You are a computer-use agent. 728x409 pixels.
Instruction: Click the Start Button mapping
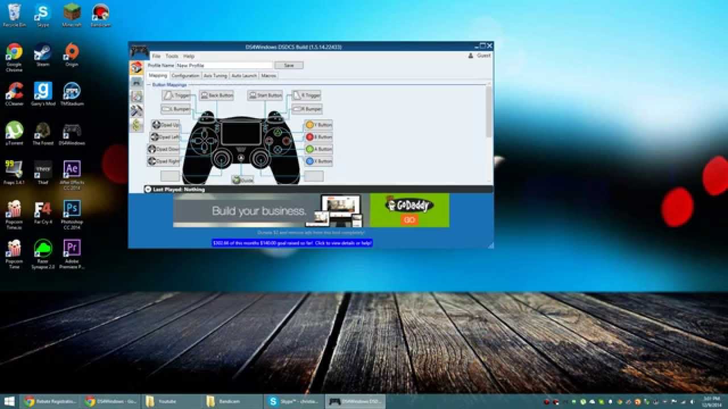[x=266, y=95]
